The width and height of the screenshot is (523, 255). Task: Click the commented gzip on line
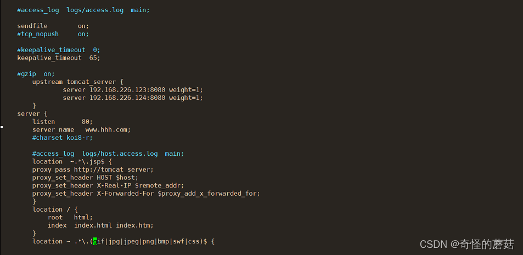tap(36, 73)
